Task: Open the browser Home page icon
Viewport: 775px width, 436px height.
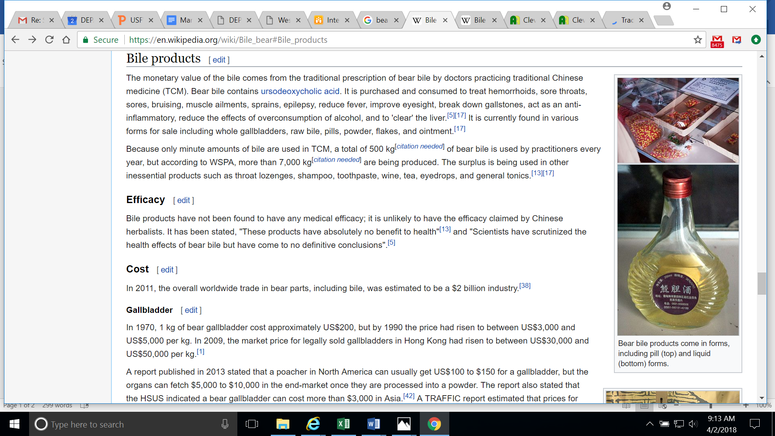Action: coord(66,40)
